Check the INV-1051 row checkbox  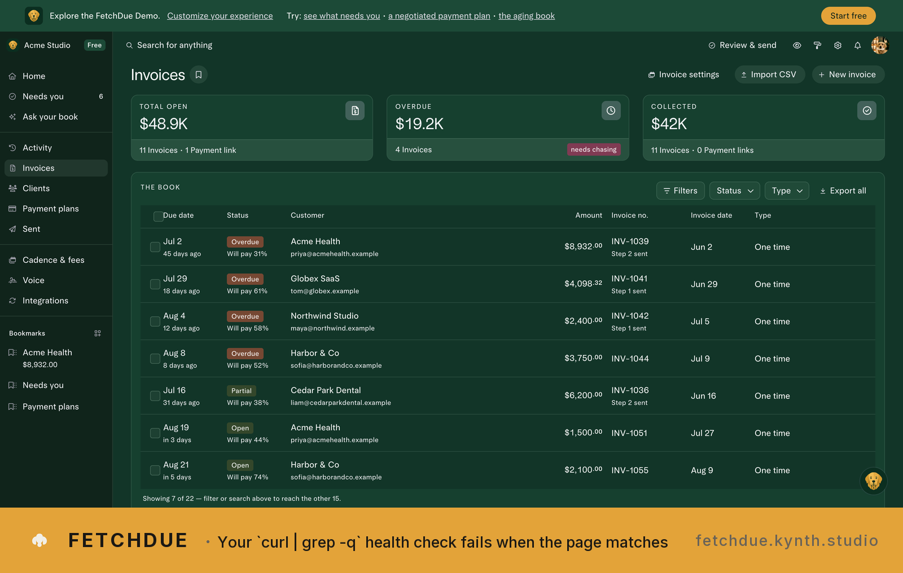(x=155, y=433)
